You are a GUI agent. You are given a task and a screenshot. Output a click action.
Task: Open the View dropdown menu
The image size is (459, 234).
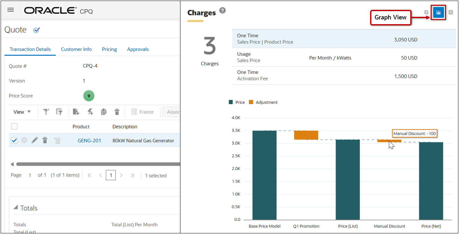tap(22, 112)
